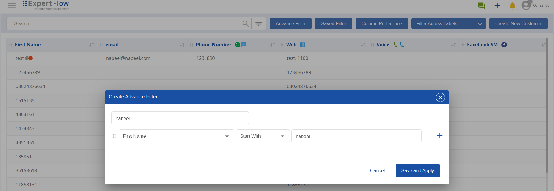Image resolution: width=554 pixels, height=191 pixels.
Task: Toggle sorting on Phone Number column
Action: 272,45
